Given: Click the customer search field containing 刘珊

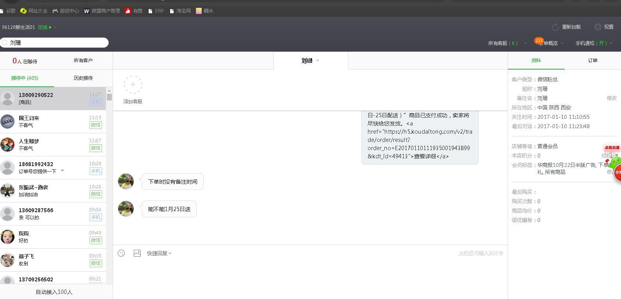Looking at the screenshot, I should click(x=54, y=43).
